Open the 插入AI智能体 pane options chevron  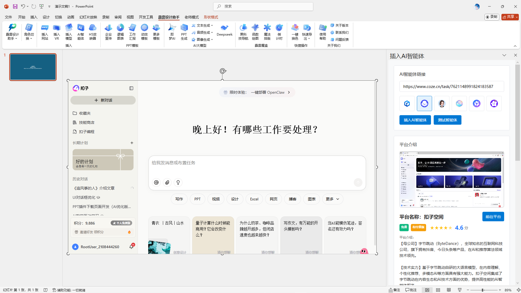coord(504,55)
